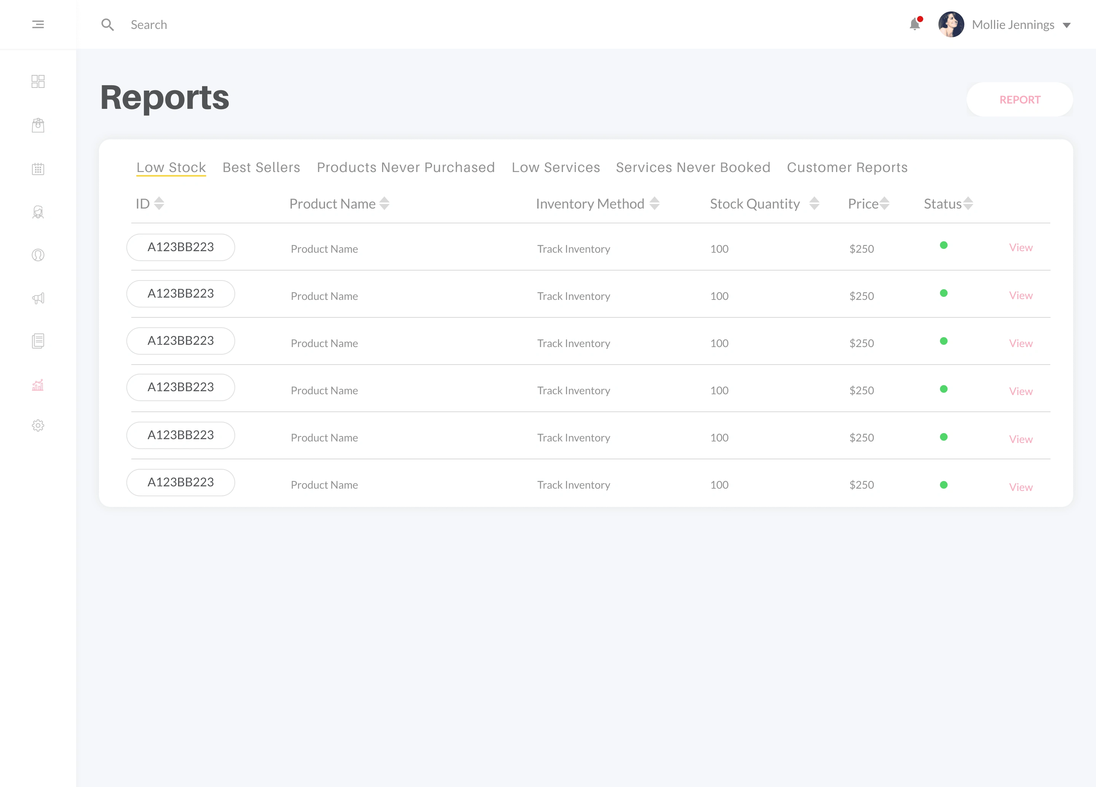
Task: Click Track Inventory text in second row
Action: 573,296
